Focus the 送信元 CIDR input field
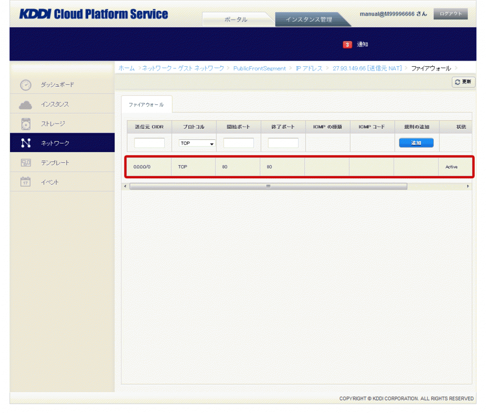 click(150, 143)
